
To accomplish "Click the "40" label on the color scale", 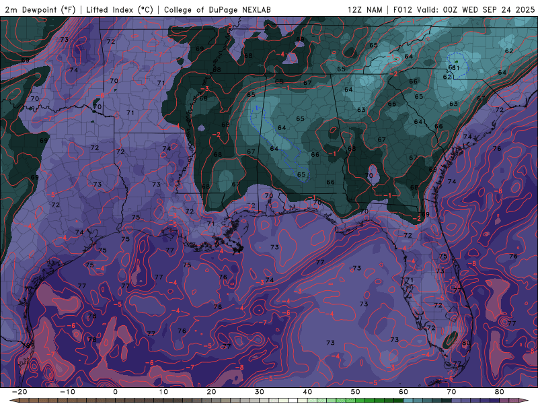I will pos(307,392).
